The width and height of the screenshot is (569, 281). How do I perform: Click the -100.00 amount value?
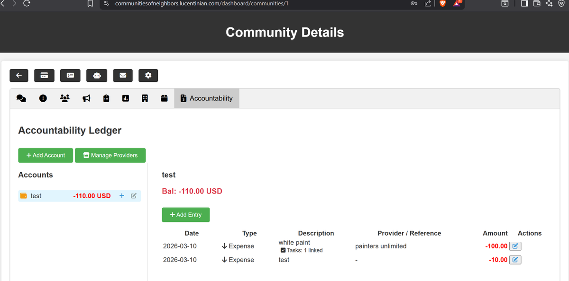pyautogui.click(x=496, y=246)
